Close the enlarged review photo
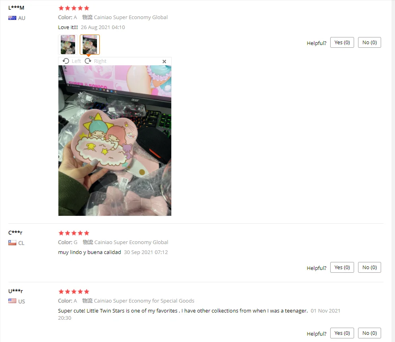This screenshot has height=342, width=395. 164,61
